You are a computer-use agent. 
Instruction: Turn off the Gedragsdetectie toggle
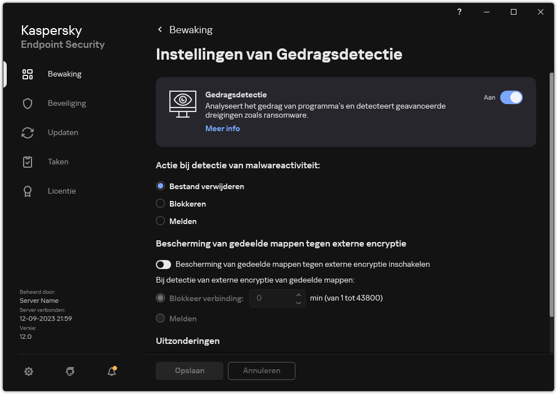[511, 97]
